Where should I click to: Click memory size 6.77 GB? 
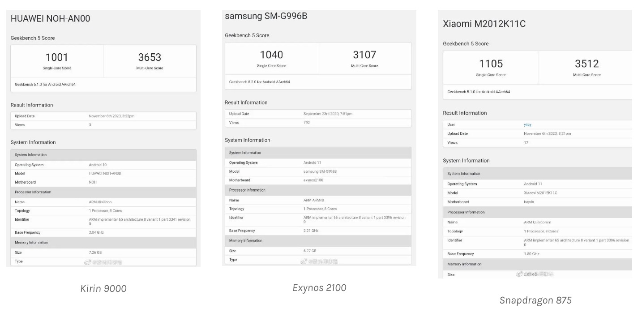tap(310, 251)
